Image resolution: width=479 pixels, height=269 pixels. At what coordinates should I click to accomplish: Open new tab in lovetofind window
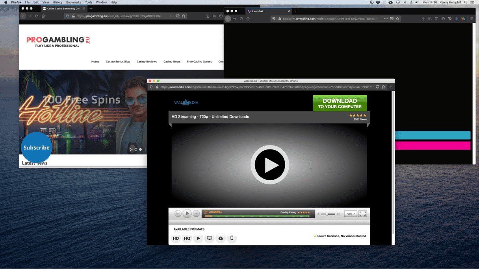[x=296, y=11]
